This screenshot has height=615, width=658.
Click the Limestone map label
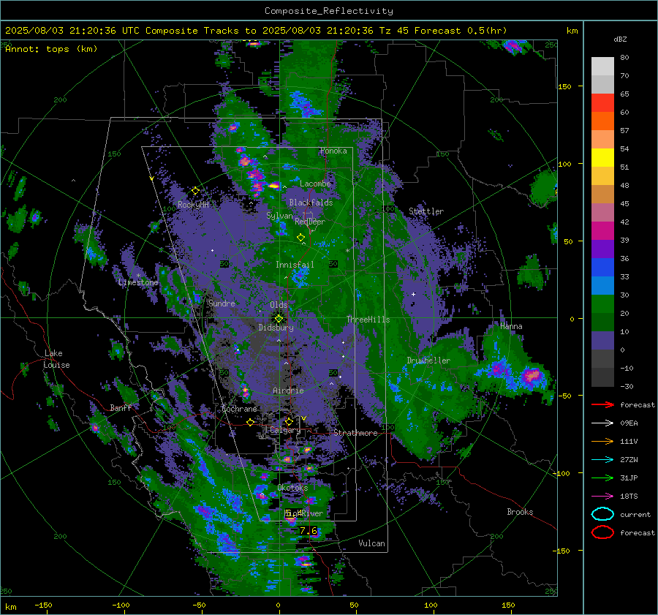[138, 282]
